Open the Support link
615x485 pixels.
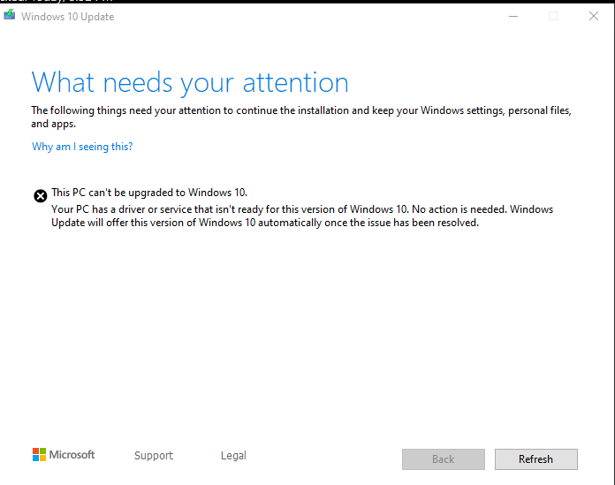tap(154, 456)
